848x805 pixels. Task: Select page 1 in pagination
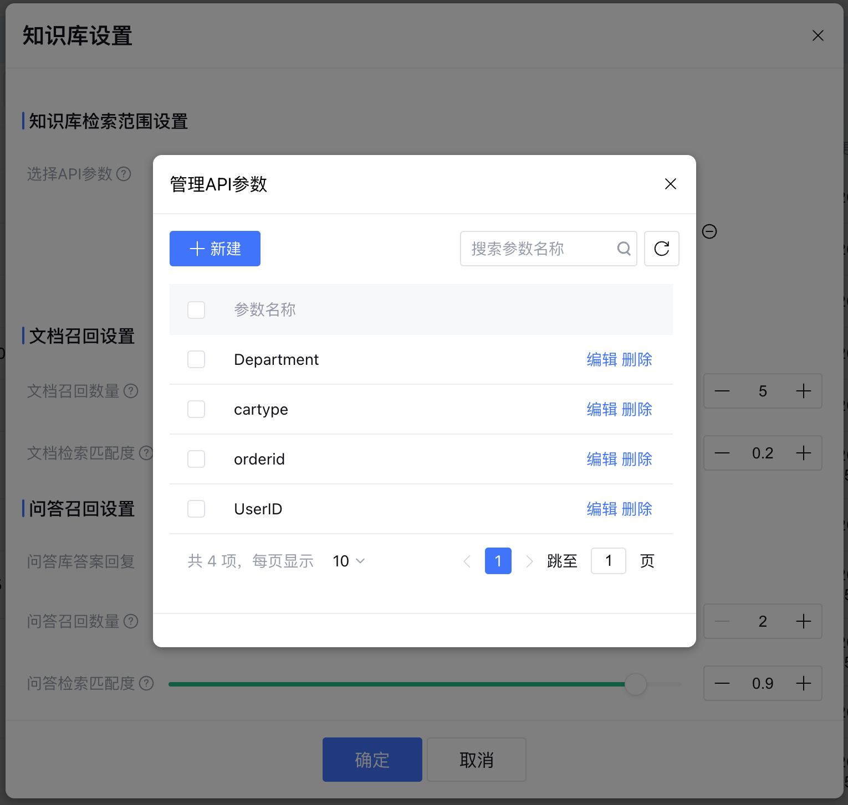[498, 561]
